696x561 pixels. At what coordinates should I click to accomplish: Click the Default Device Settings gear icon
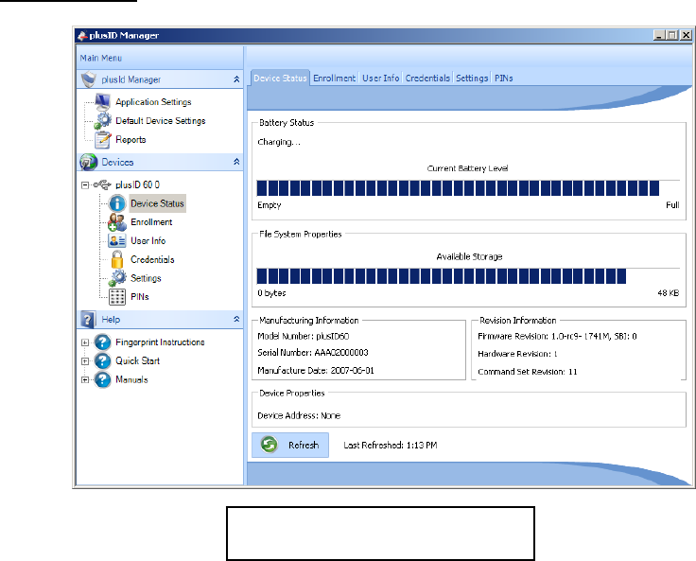[103, 120]
